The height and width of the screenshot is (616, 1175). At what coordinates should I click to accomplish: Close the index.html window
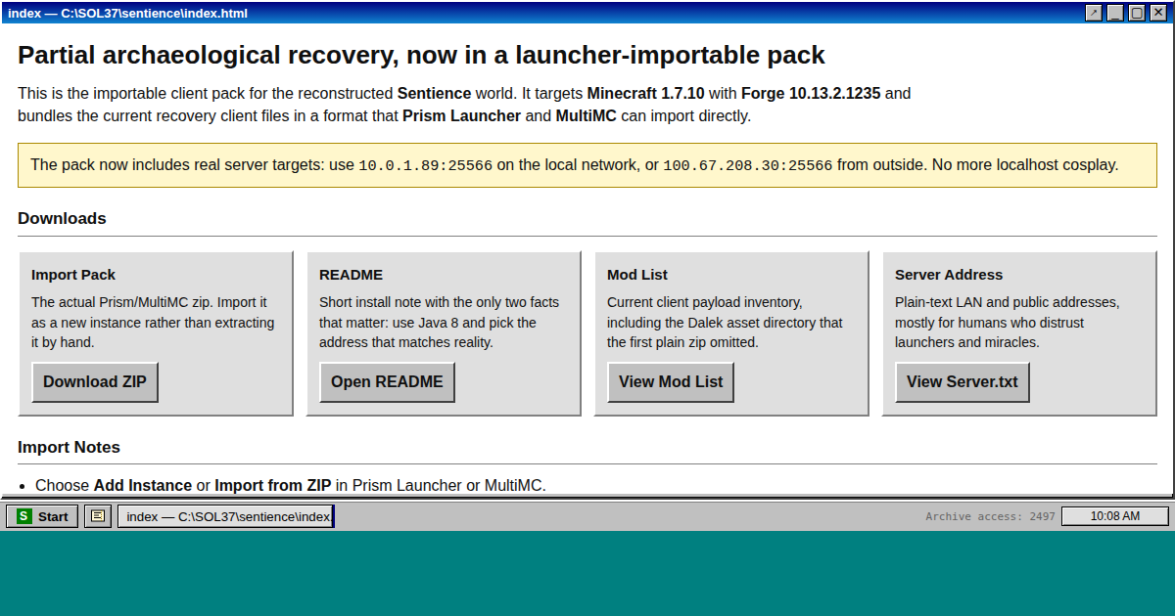[x=1158, y=13]
